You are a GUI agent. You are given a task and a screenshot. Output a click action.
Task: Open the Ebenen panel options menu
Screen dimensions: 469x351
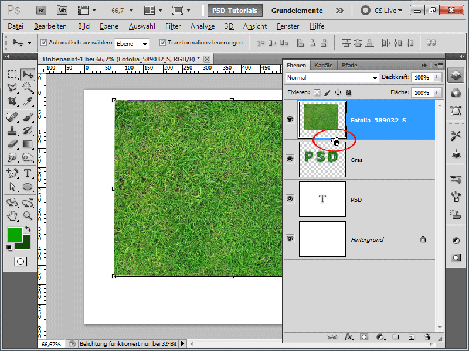pyautogui.click(x=439, y=65)
